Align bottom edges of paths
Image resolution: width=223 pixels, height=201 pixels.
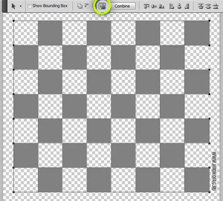pyautogui.click(x=161, y=6)
